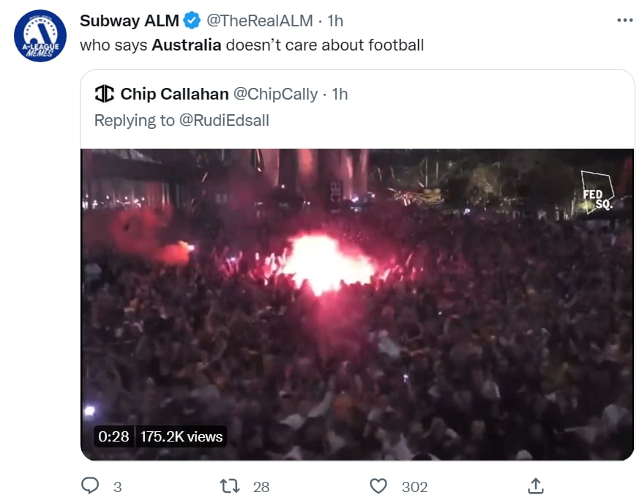
Task: Click the blue verified badge
Action: [x=192, y=21]
